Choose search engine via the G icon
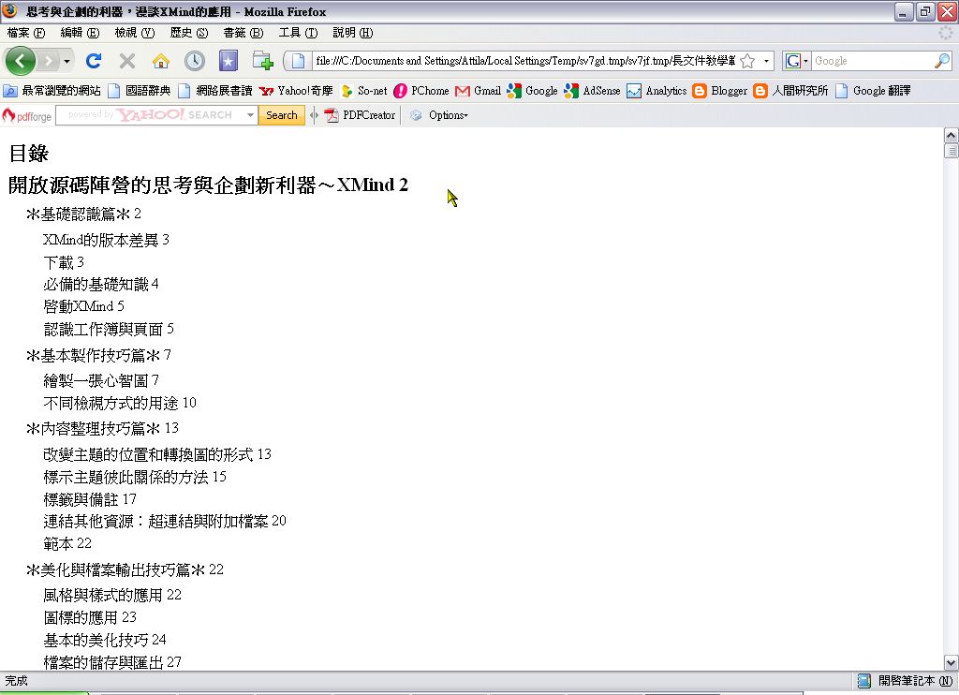This screenshot has height=695, width=959. point(796,61)
